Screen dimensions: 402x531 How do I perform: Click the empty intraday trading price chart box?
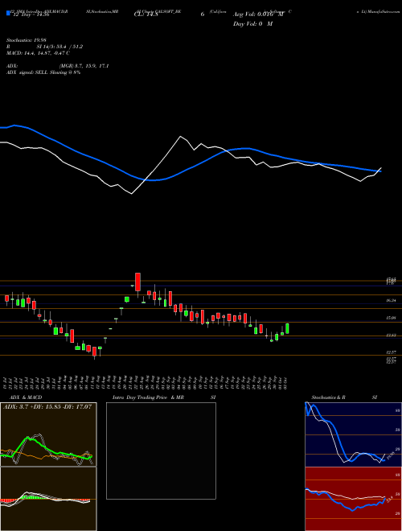[161, 451]
